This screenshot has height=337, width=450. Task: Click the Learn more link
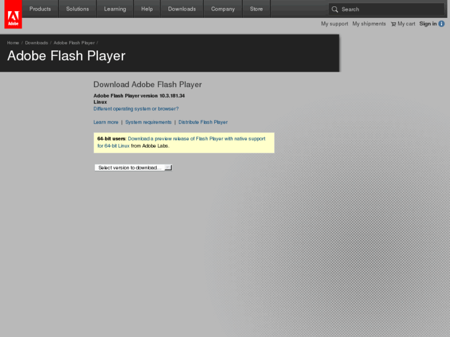pyautogui.click(x=106, y=122)
